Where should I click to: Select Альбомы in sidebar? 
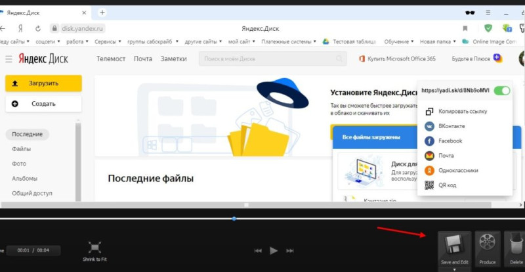tap(25, 179)
